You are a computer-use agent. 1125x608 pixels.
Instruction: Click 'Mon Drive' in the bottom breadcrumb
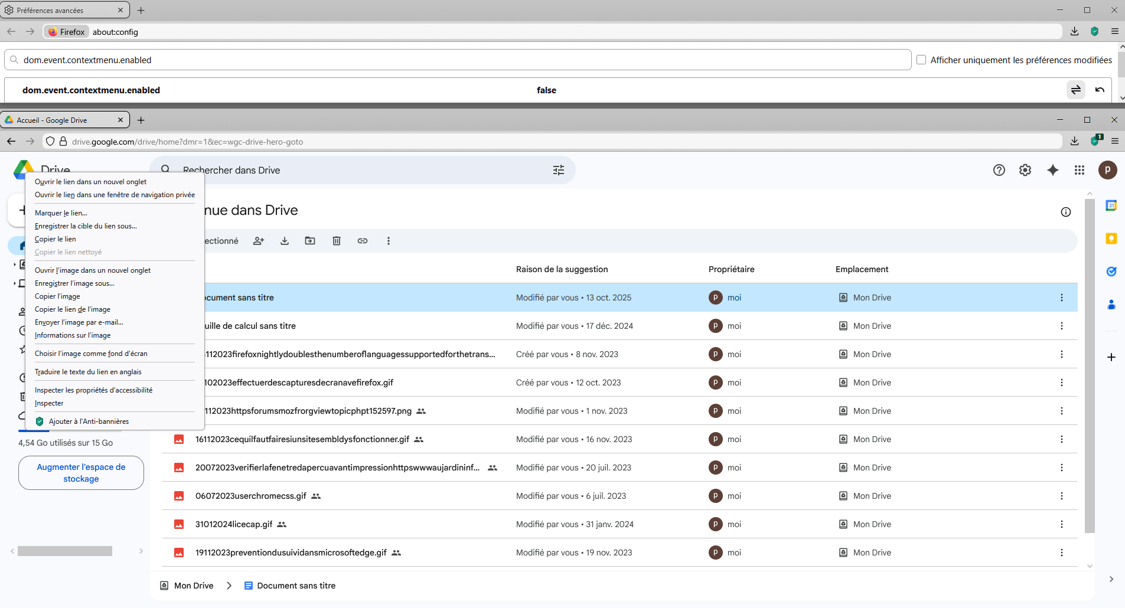(x=193, y=586)
